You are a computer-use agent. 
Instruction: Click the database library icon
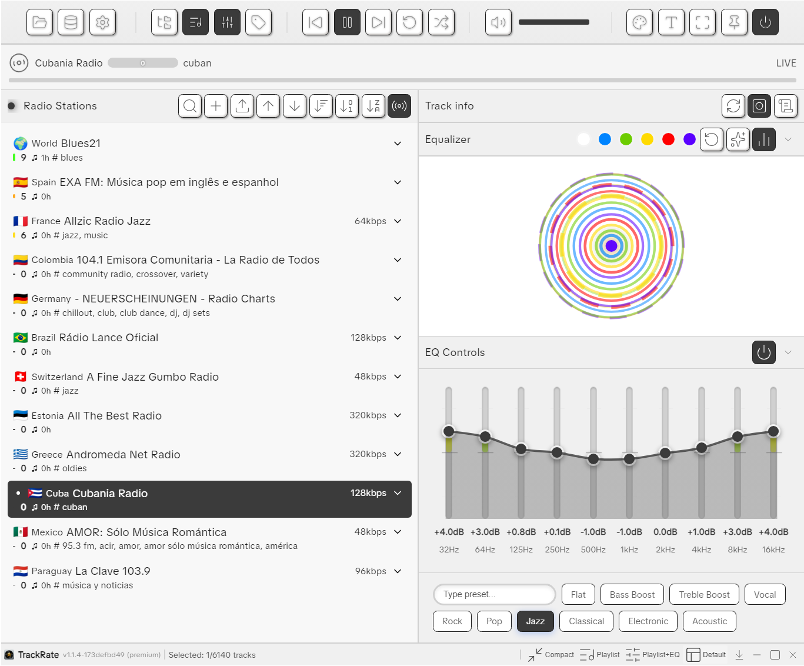click(x=71, y=23)
